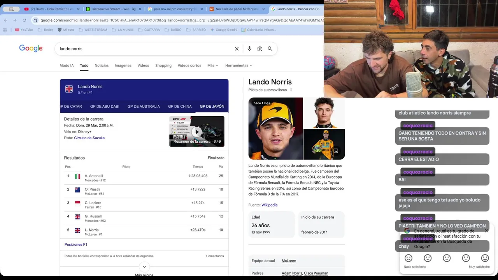Close the Dalex Hola Remix tab
Screen dimensions: 498x280
pyautogui.click(x=78, y=9)
